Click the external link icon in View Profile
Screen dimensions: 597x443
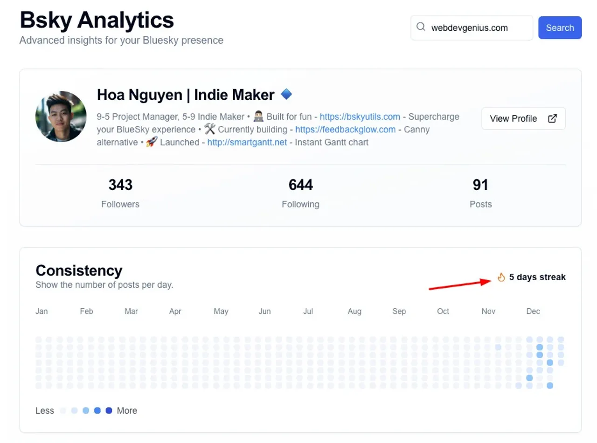pos(552,118)
